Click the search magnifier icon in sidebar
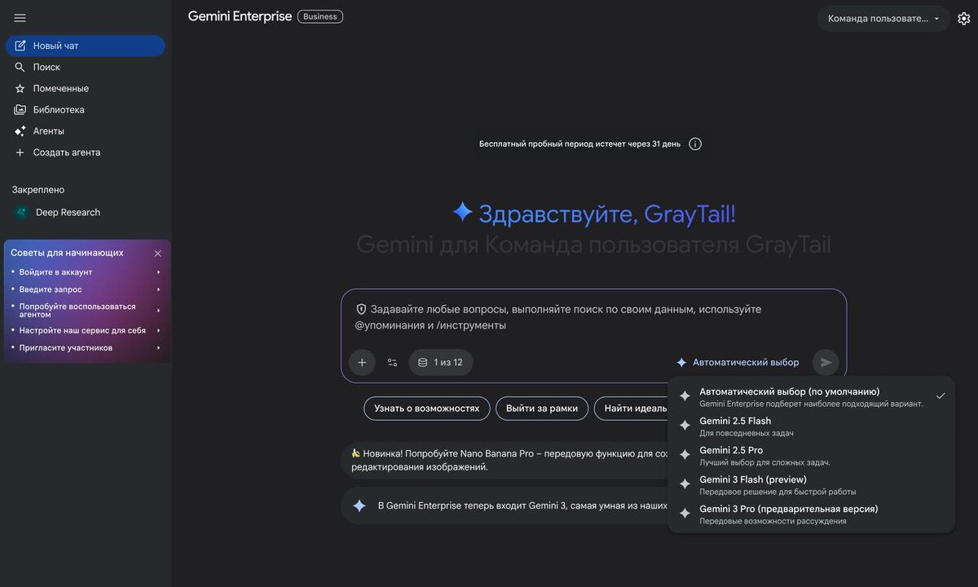978x587 pixels. pos(20,67)
